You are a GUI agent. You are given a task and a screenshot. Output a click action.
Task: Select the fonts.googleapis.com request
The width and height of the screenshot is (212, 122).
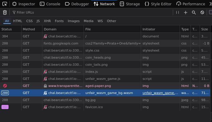[x=105, y=43]
